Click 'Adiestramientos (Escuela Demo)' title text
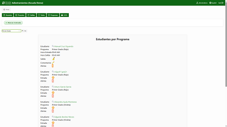This screenshot has height=127, width=227. 28,3
